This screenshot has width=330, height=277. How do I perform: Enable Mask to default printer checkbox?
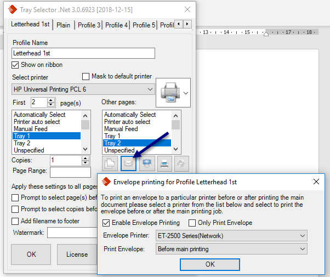[x=86, y=77]
